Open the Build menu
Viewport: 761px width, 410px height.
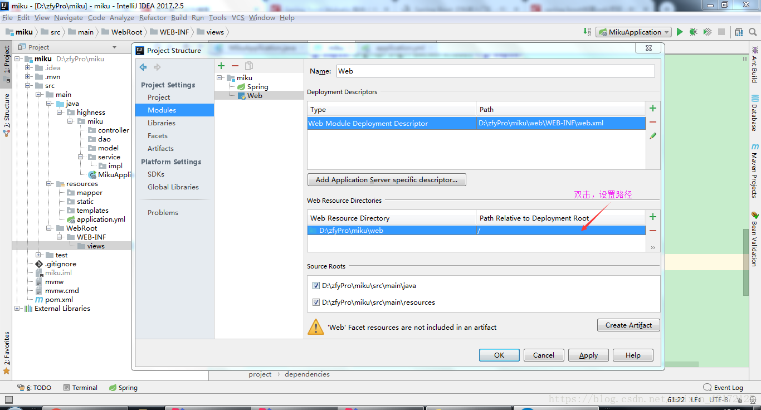coord(179,18)
